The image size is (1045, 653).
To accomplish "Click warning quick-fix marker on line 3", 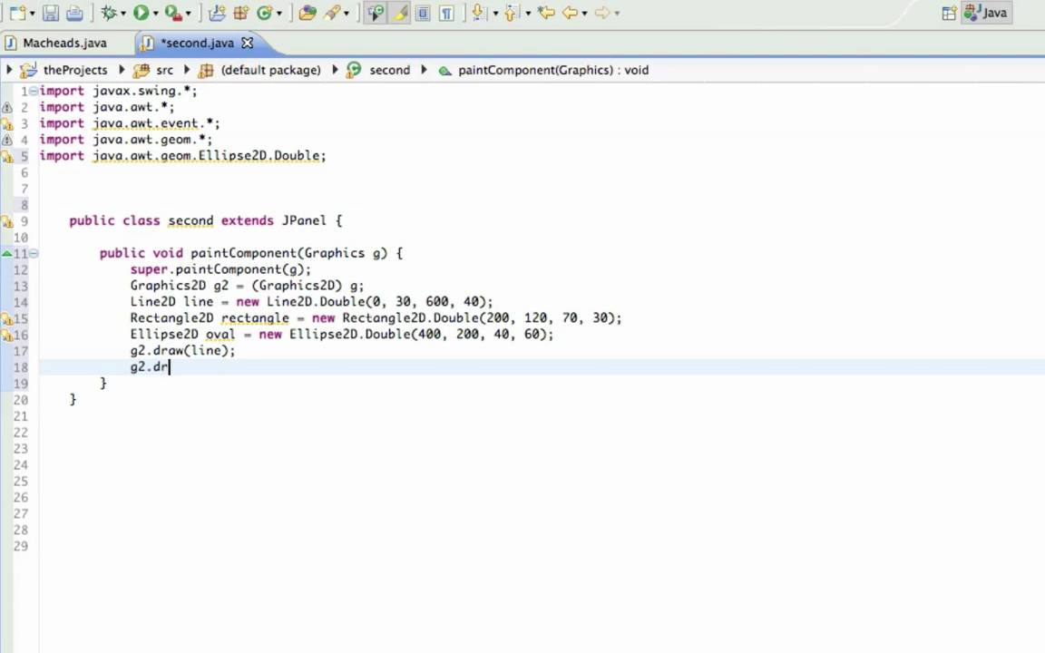I will tap(6, 124).
